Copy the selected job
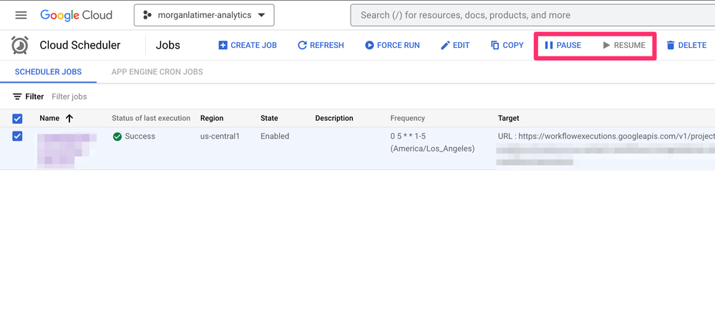Screen dimensions: 715x313 click(x=507, y=45)
